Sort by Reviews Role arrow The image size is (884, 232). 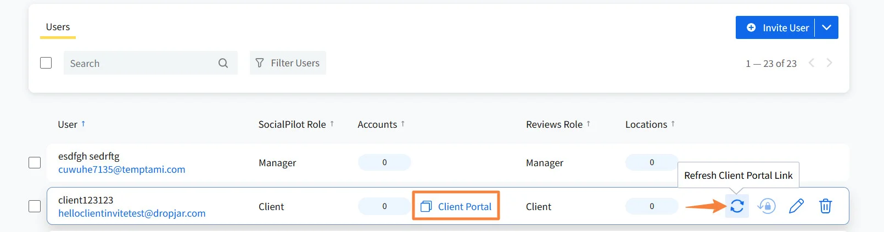pyautogui.click(x=588, y=124)
